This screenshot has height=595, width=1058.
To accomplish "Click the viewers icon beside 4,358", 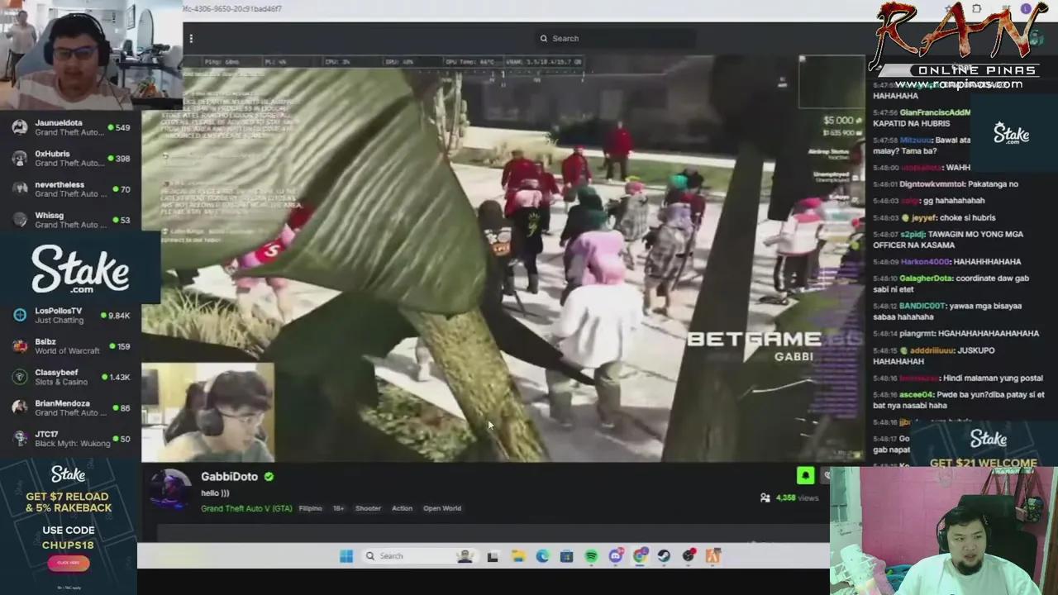I will [x=765, y=497].
